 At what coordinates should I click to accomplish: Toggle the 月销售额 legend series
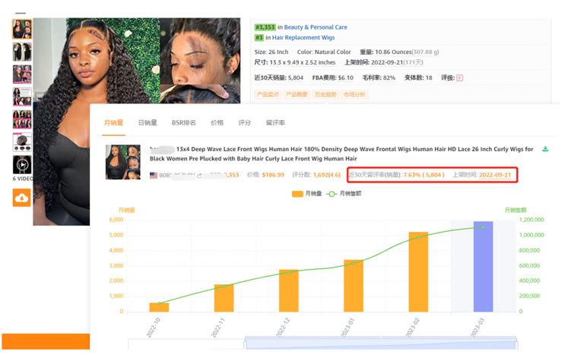coord(344,194)
